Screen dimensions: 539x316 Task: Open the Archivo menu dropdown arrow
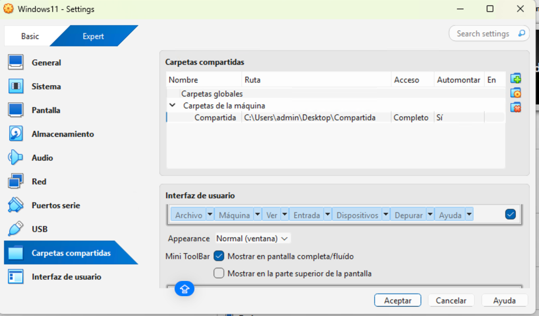tap(210, 215)
